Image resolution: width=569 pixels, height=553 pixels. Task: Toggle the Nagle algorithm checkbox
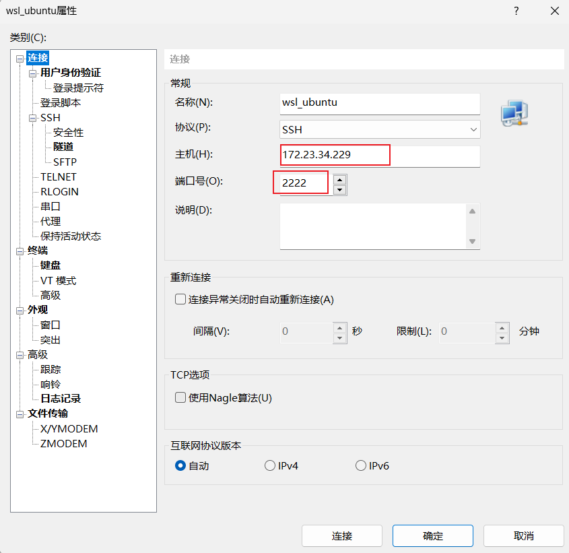click(180, 397)
